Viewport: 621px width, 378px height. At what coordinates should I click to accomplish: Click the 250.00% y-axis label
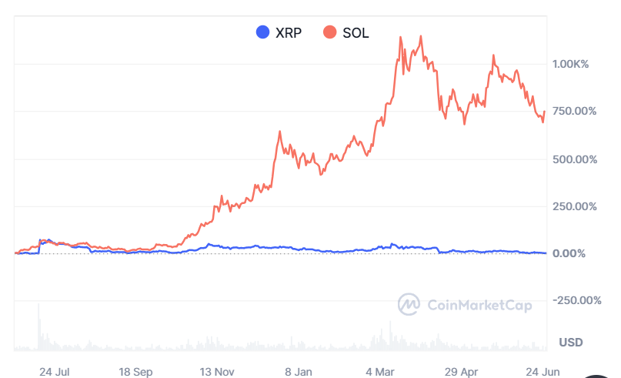pyautogui.click(x=575, y=206)
